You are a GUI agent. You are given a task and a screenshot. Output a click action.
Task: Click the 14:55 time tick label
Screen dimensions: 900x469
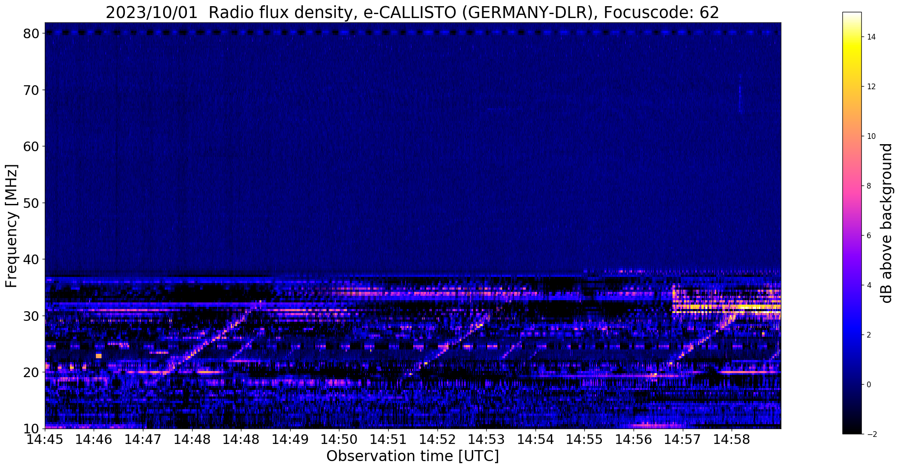(x=584, y=440)
